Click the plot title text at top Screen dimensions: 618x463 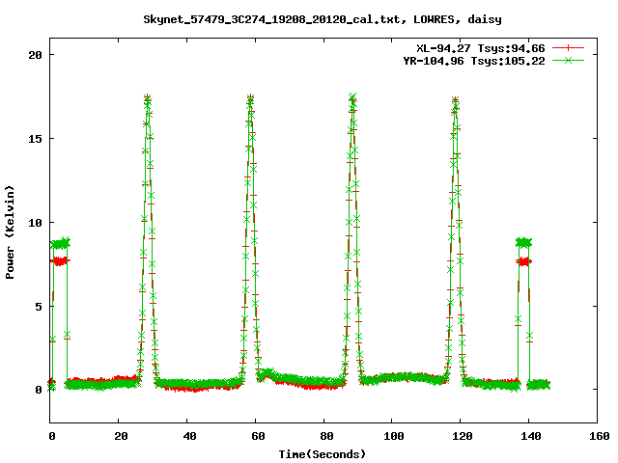tap(323, 18)
